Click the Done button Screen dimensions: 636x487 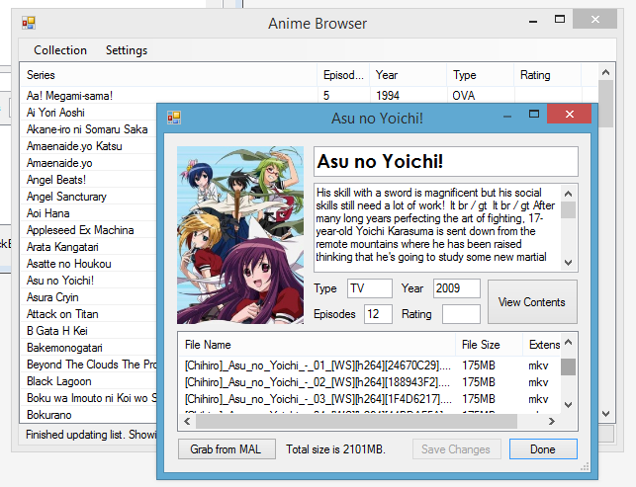click(542, 449)
